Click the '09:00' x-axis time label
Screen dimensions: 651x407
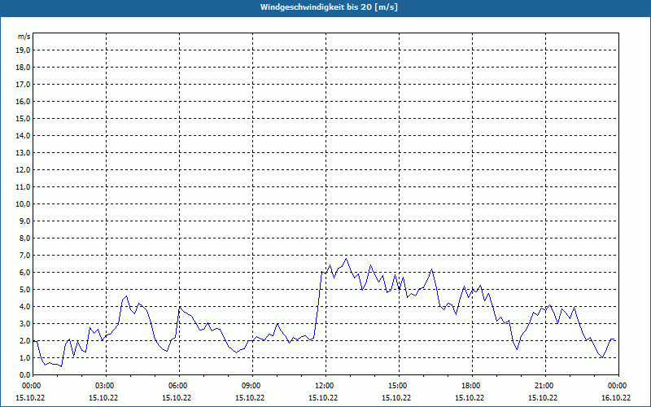(251, 386)
